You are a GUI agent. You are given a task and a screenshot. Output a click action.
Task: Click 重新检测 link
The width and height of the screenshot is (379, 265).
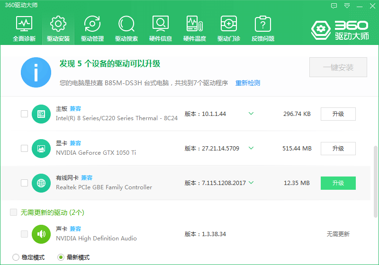point(248,83)
